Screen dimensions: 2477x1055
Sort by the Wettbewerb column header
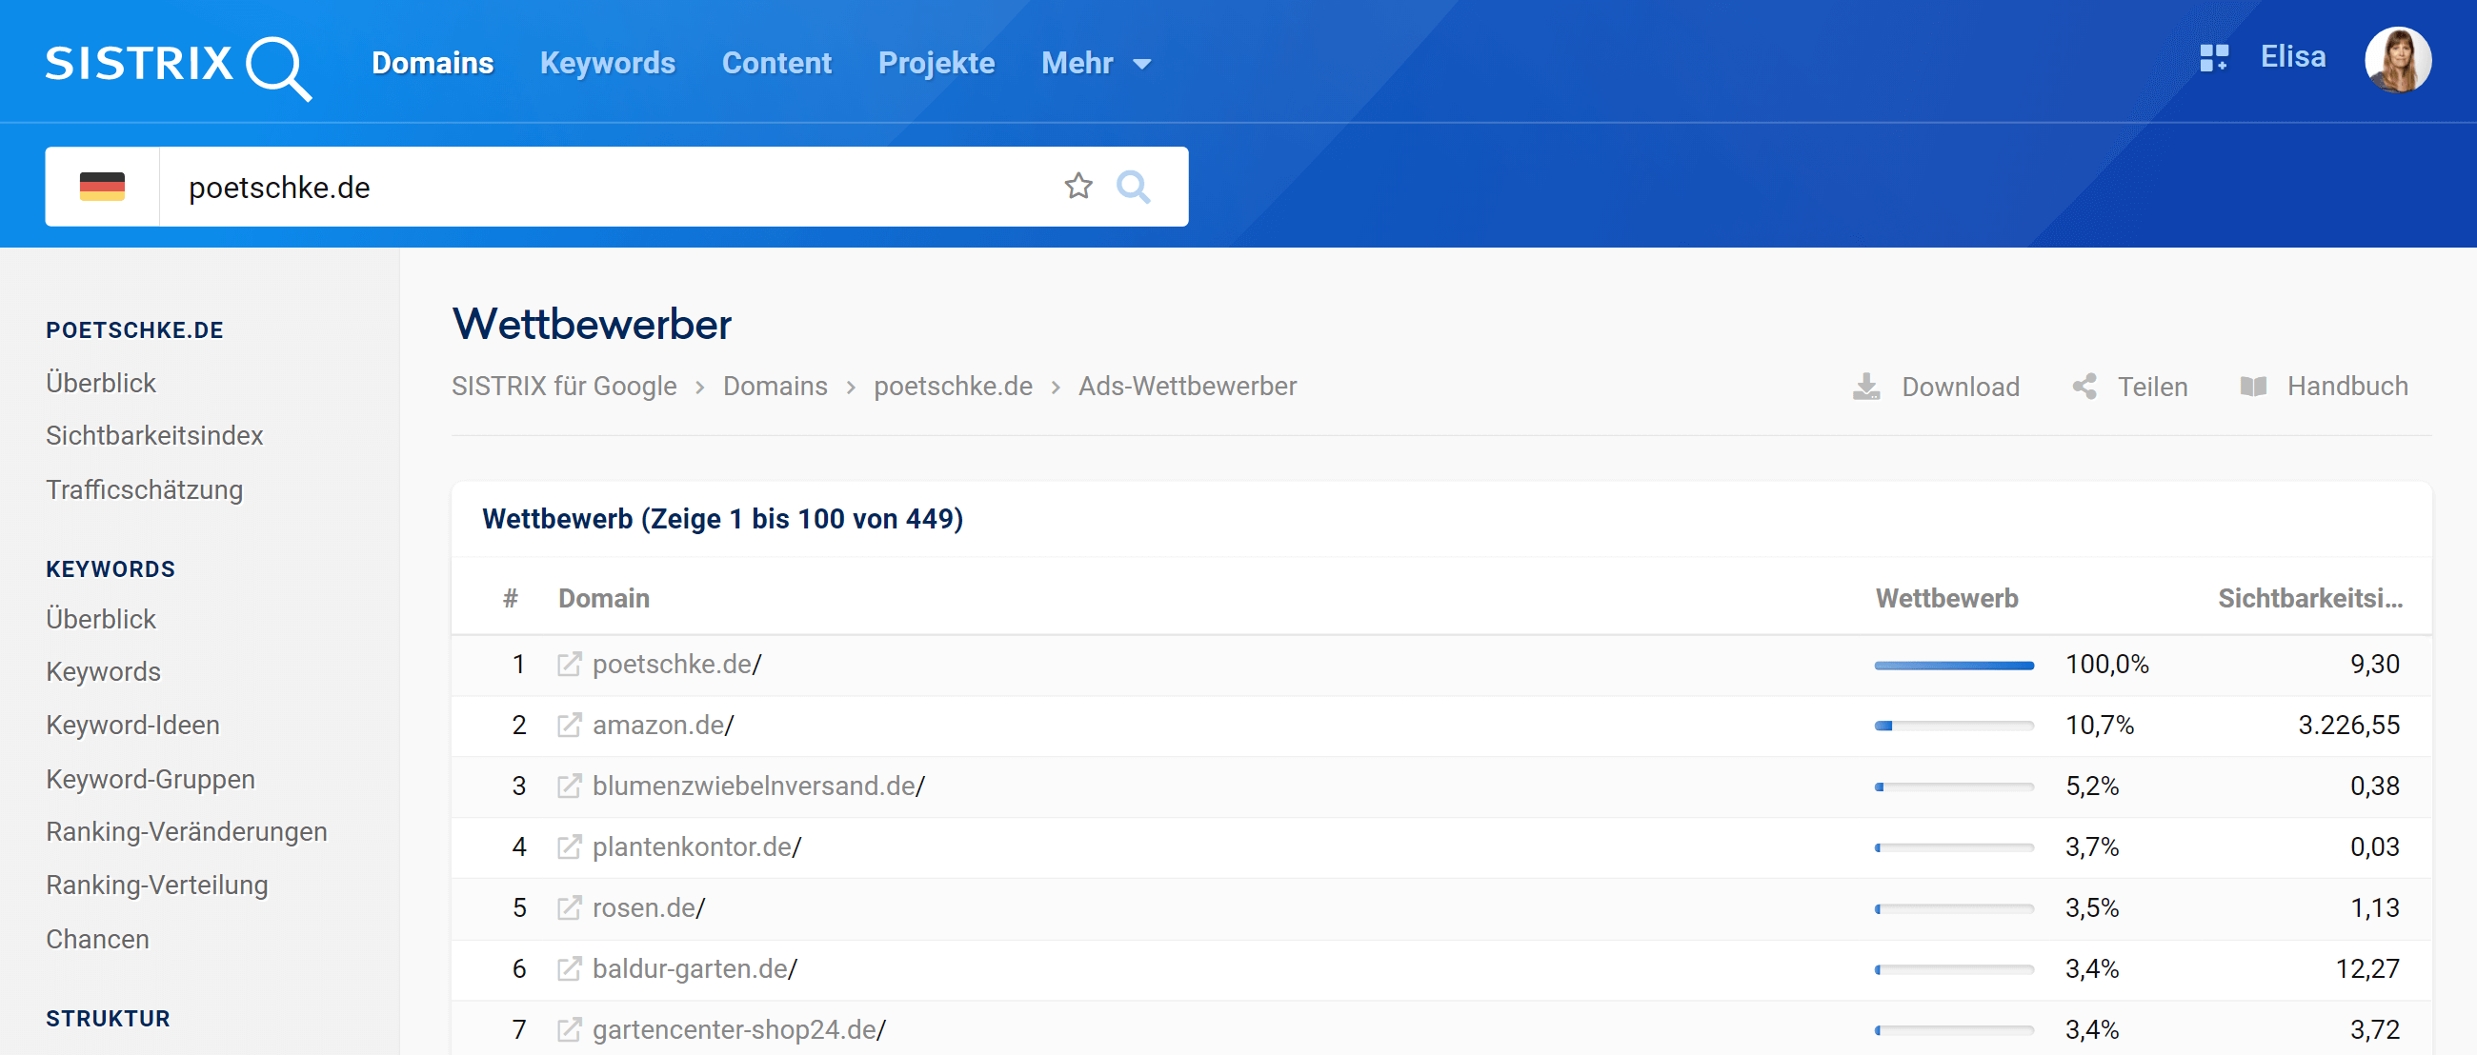1946,599
